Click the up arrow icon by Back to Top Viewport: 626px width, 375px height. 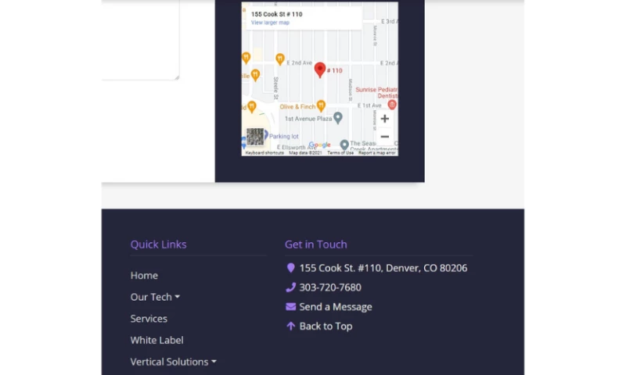tap(290, 326)
